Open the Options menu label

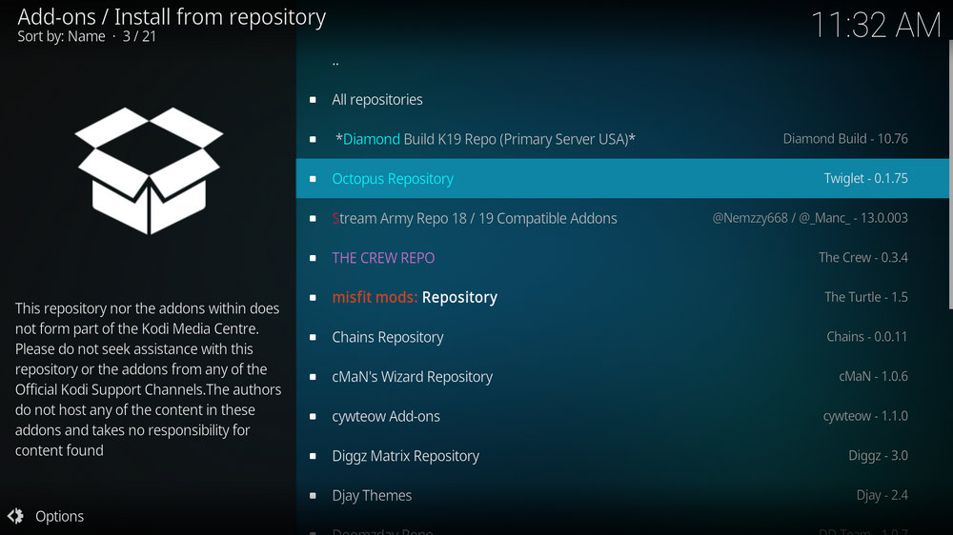pos(59,516)
